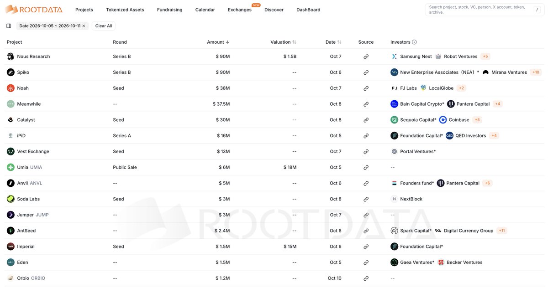This screenshot has height=288, width=548.
Task: Open the Portal Ventures investor link
Action: click(418, 151)
